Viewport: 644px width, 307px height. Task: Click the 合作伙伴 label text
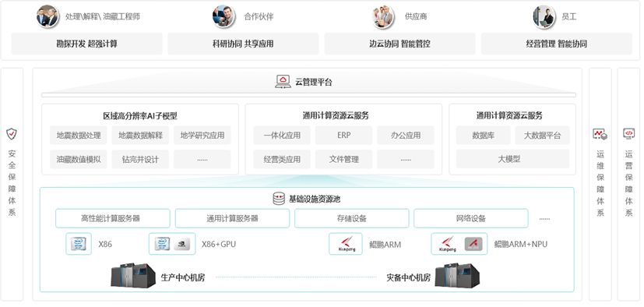[x=259, y=17]
